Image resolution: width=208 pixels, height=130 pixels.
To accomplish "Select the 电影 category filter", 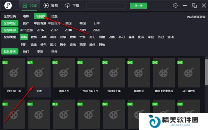I will pyautogui.click(x=26, y=16).
